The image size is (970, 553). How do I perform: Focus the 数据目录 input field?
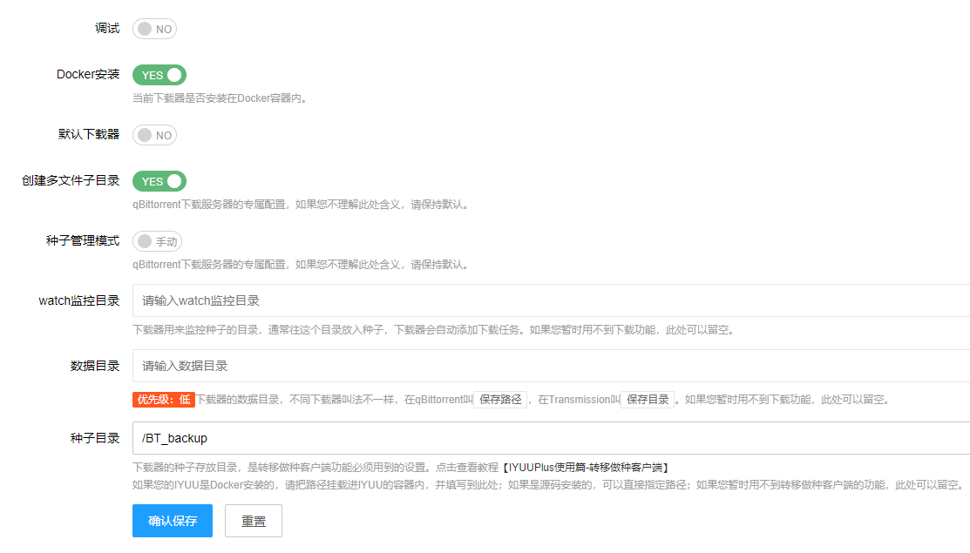coord(551,366)
